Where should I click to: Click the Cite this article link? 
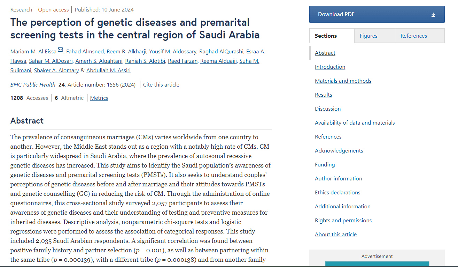[161, 85]
